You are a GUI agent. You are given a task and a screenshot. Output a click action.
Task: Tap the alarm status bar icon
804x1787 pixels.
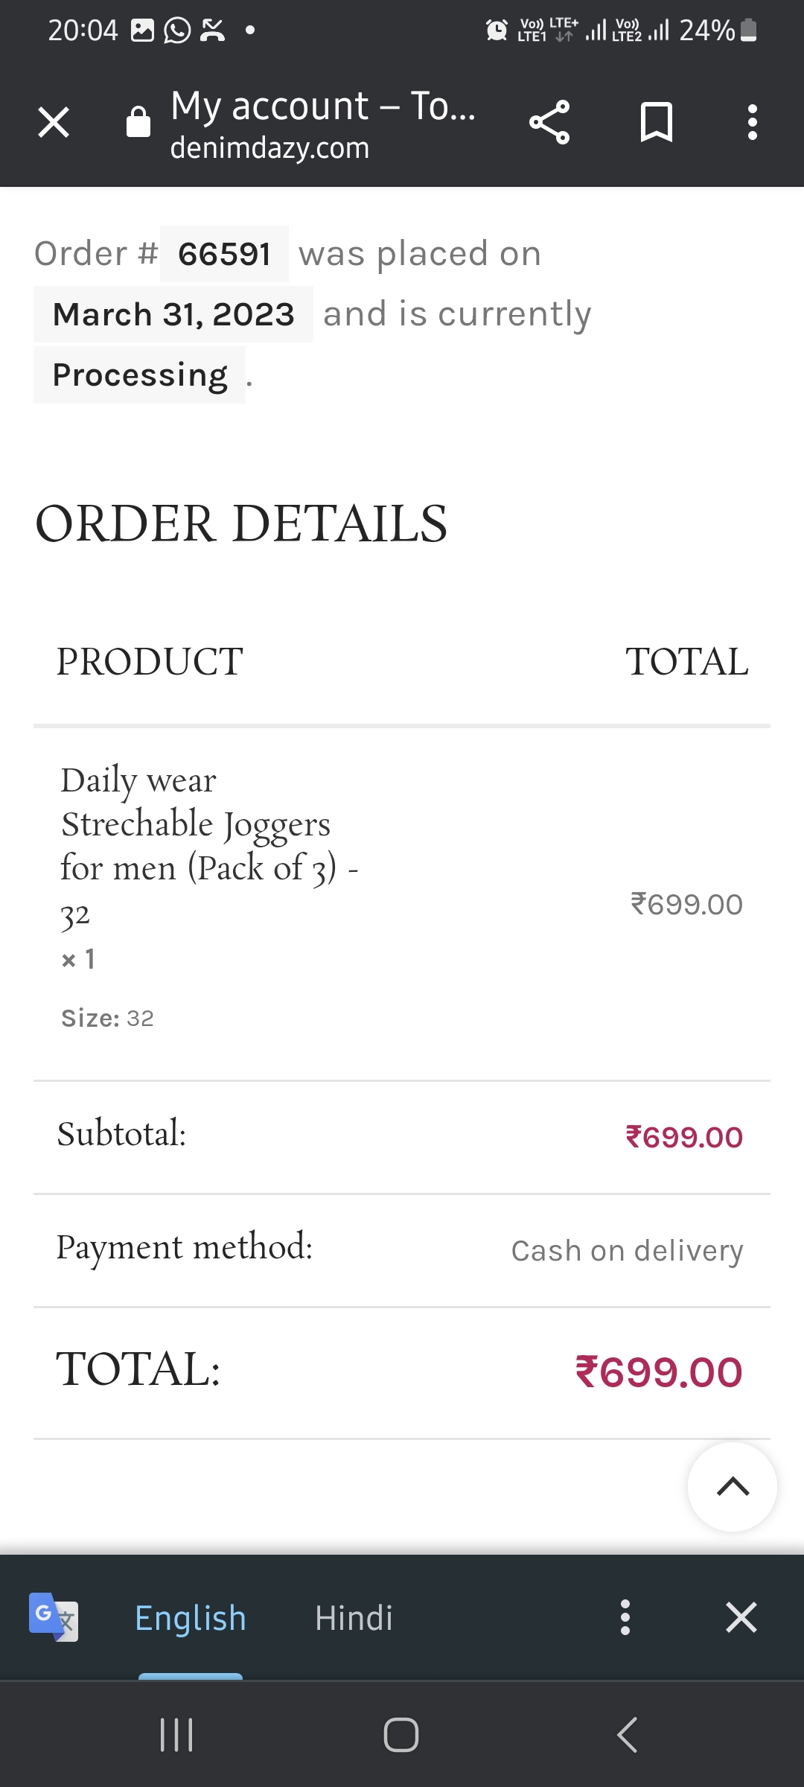[497, 31]
